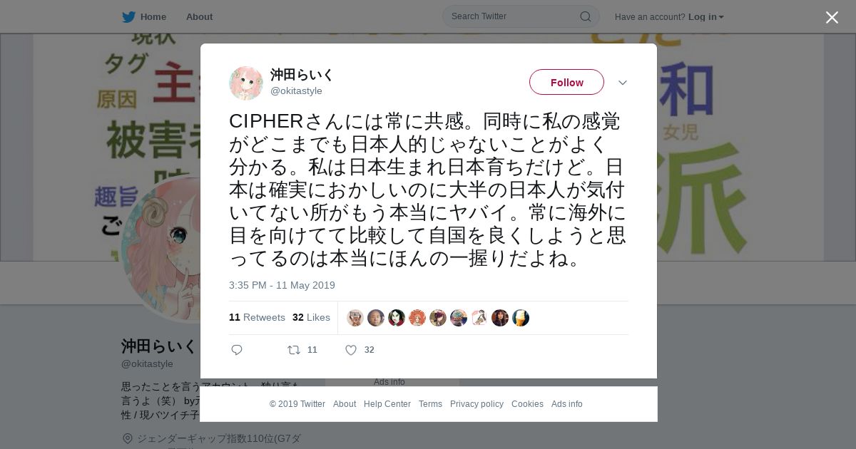
Task: Retweet using the retweet arrows icon
Action: (293, 350)
